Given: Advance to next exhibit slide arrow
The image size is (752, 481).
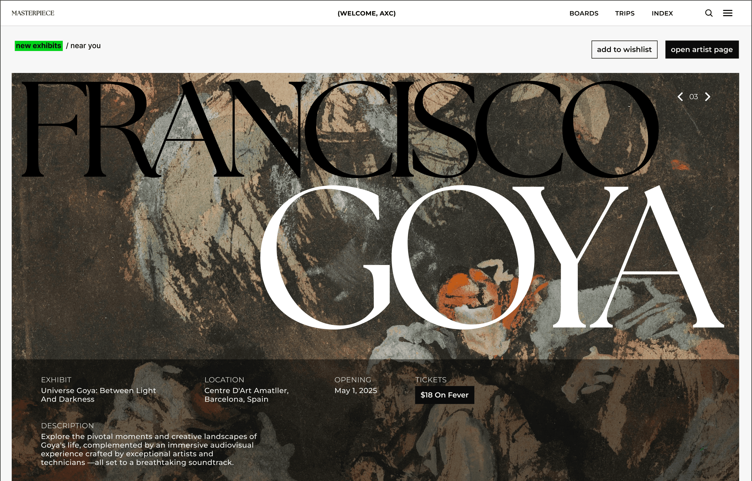Looking at the screenshot, I should tap(708, 97).
